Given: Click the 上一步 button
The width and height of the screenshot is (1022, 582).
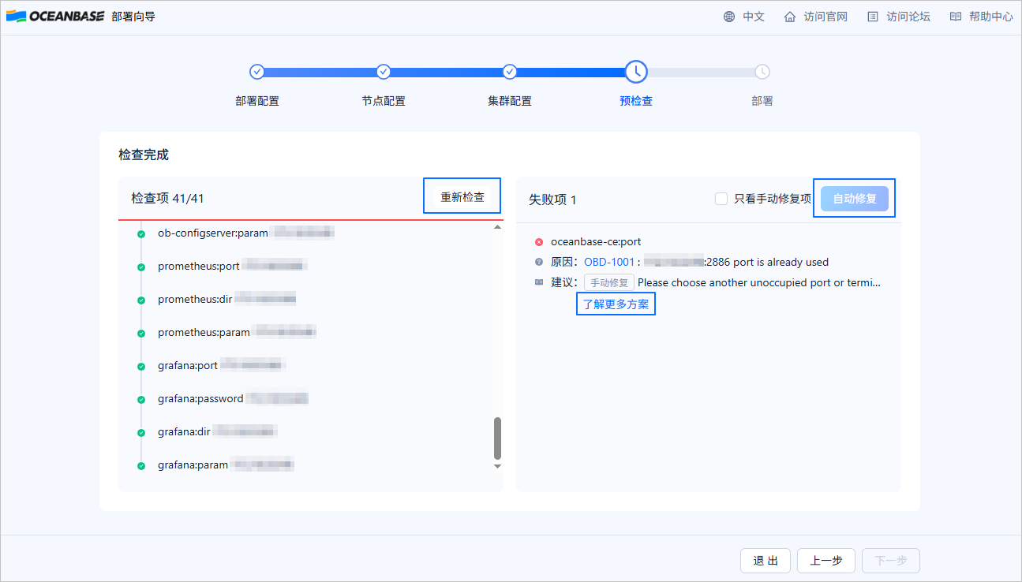Looking at the screenshot, I should (x=826, y=561).
